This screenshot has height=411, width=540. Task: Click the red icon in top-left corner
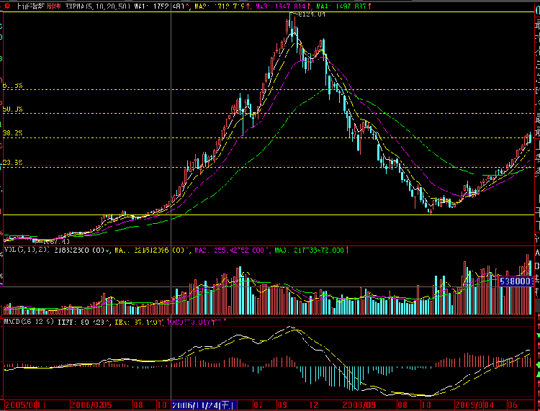click(x=7, y=6)
